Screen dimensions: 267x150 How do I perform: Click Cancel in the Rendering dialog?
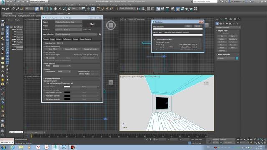pos(197,26)
